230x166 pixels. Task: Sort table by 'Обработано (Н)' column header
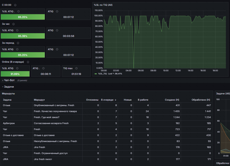point(201,100)
